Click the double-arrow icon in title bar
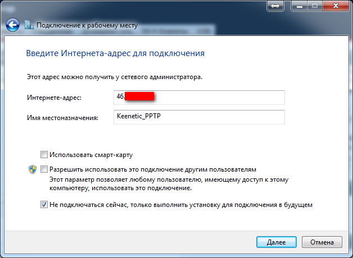 [275, 5]
